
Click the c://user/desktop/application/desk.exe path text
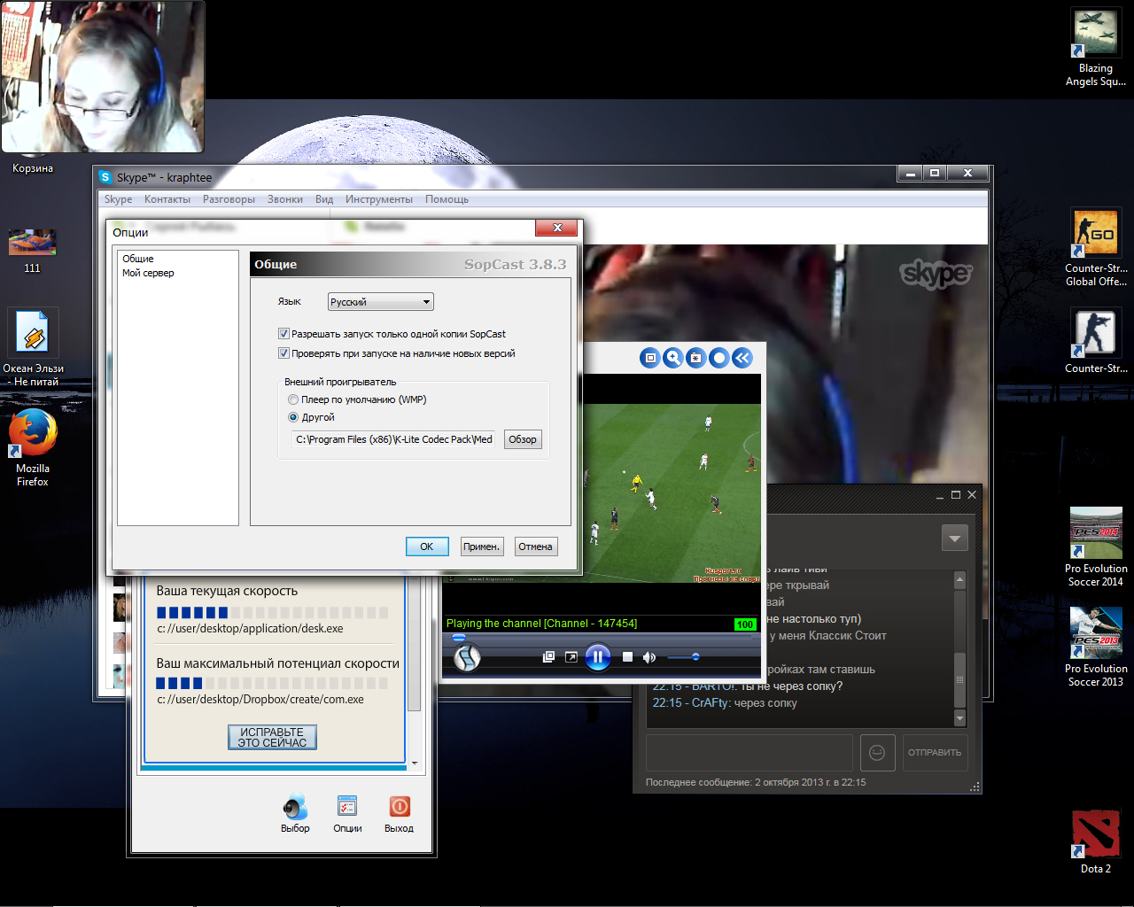250,629
